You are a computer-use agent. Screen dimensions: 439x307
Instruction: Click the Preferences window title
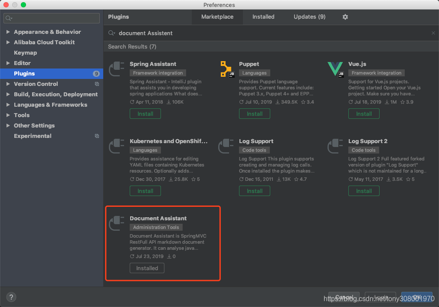[x=219, y=5]
